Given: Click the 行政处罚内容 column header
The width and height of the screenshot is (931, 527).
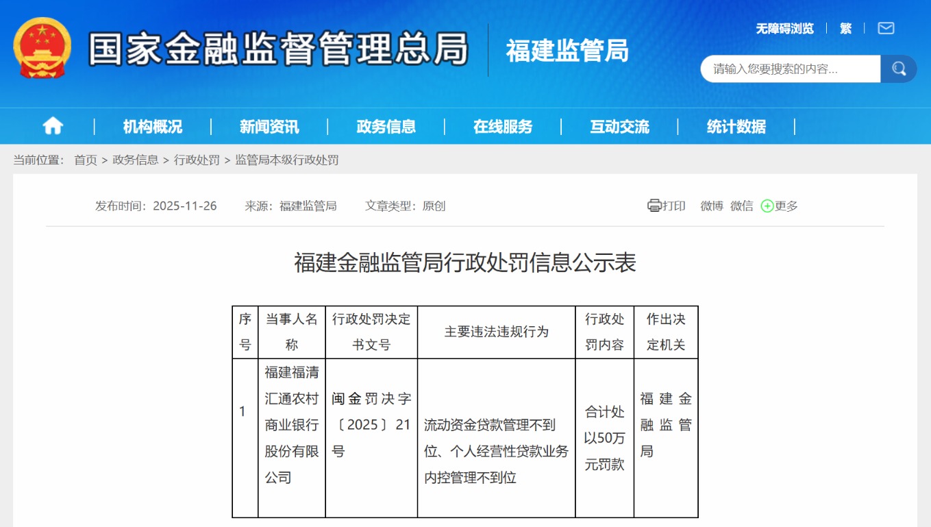Looking at the screenshot, I should [605, 332].
